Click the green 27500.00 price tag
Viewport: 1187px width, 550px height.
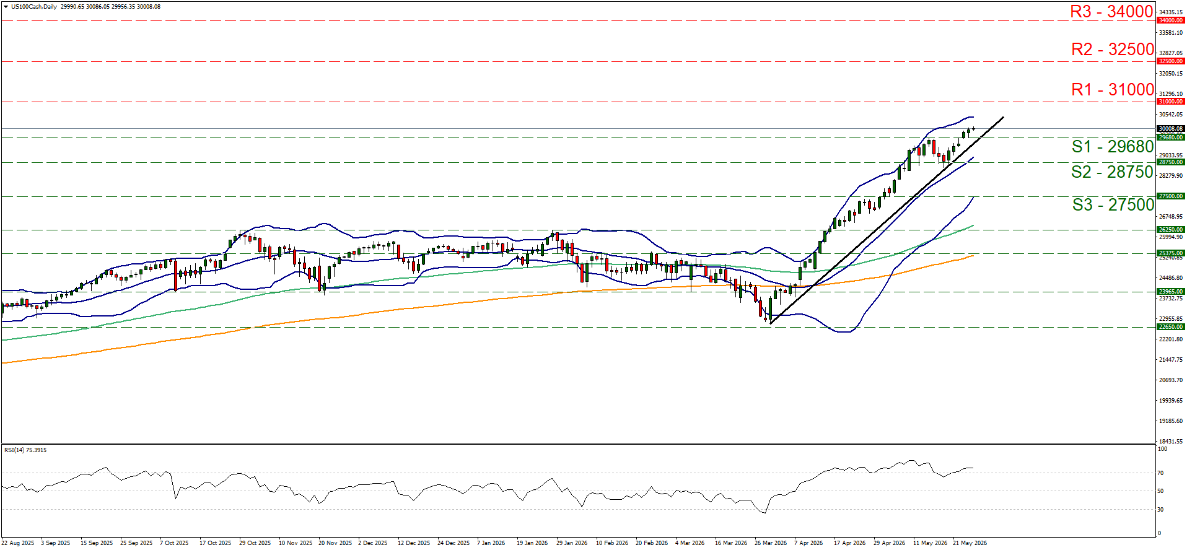pyautogui.click(x=1171, y=196)
